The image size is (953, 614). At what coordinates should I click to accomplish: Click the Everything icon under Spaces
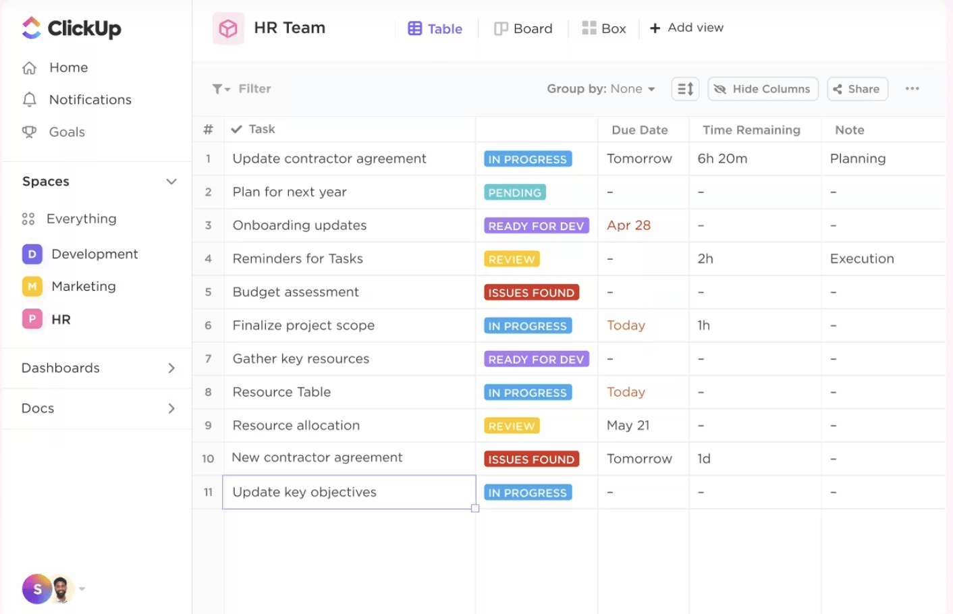tap(28, 219)
